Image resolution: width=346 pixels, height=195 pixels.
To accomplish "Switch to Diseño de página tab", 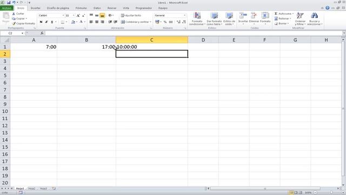I will point(58,8).
